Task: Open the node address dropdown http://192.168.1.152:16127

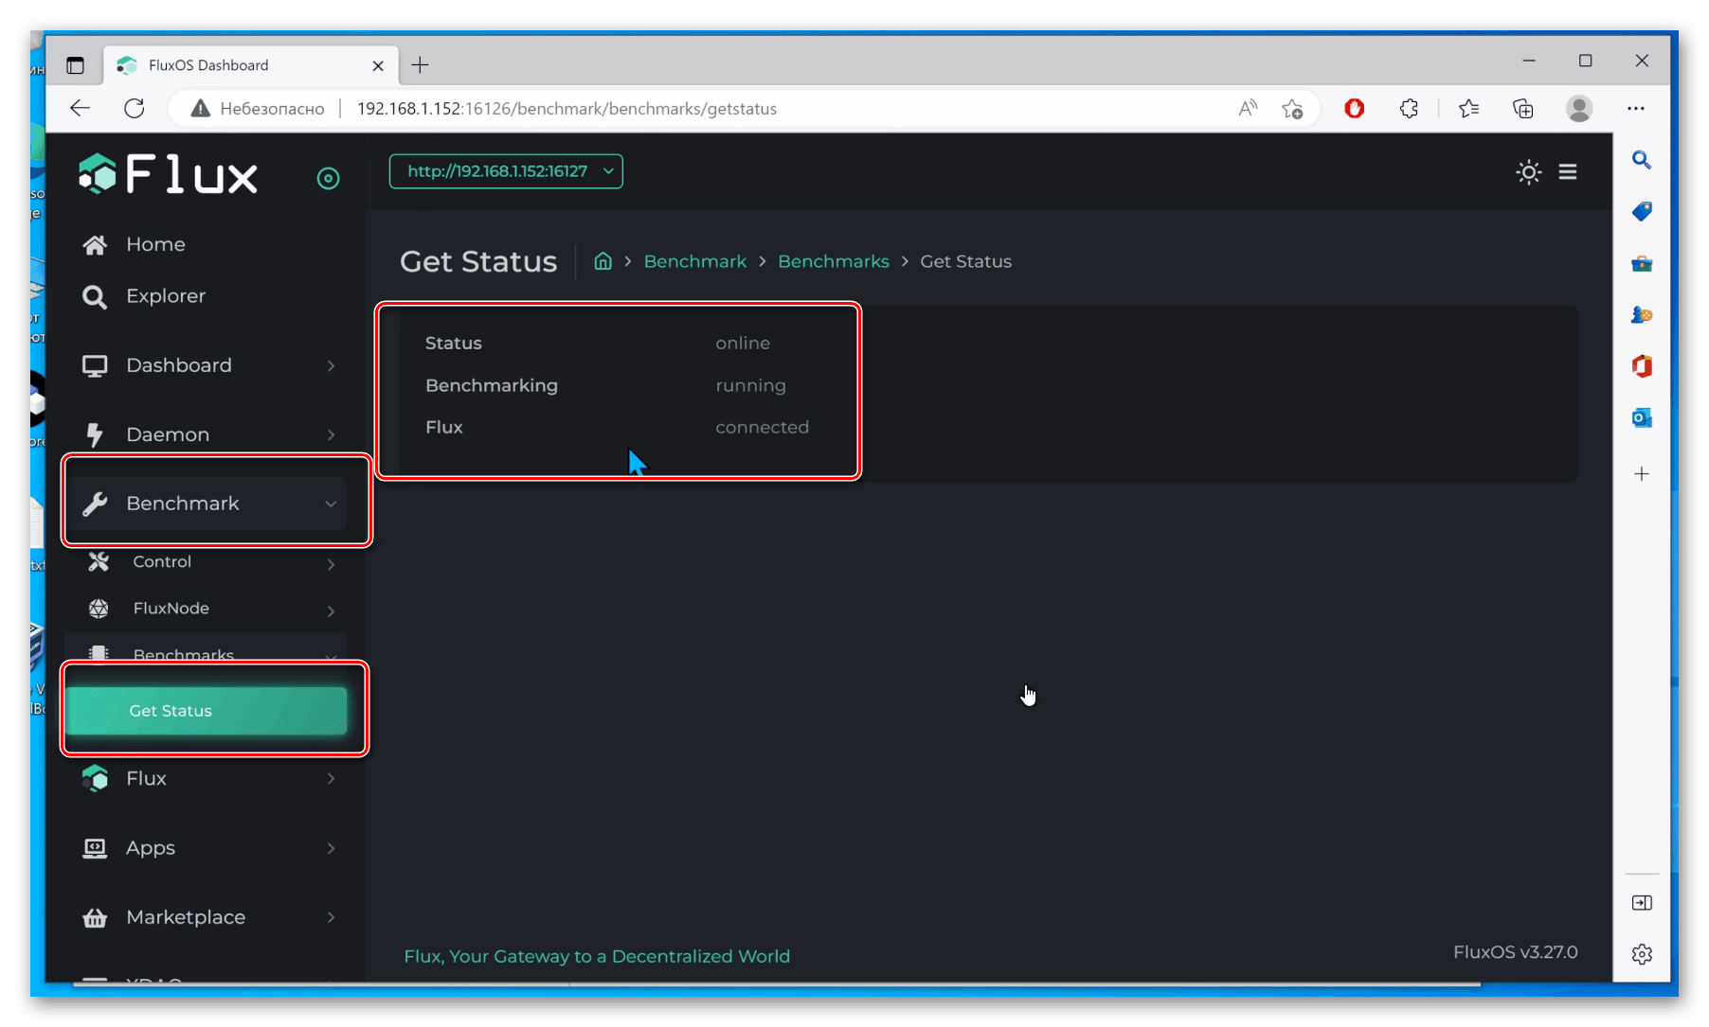Action: [506, 171]
